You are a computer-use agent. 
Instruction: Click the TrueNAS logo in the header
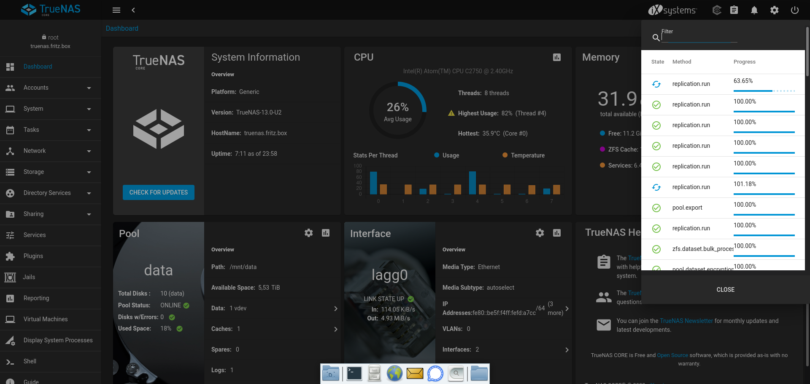(x=51, y=9)
